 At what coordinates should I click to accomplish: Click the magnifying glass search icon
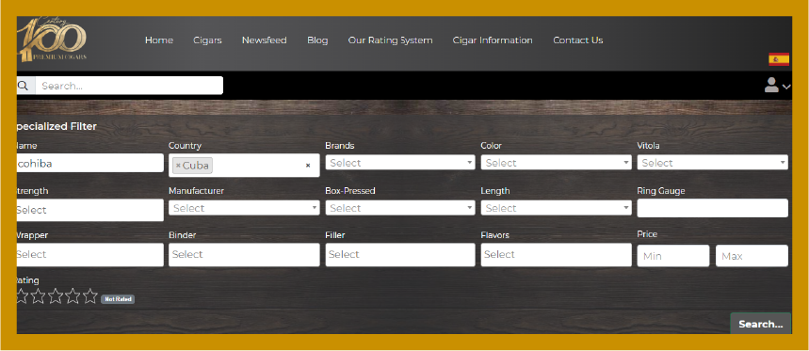pos(24,86)
